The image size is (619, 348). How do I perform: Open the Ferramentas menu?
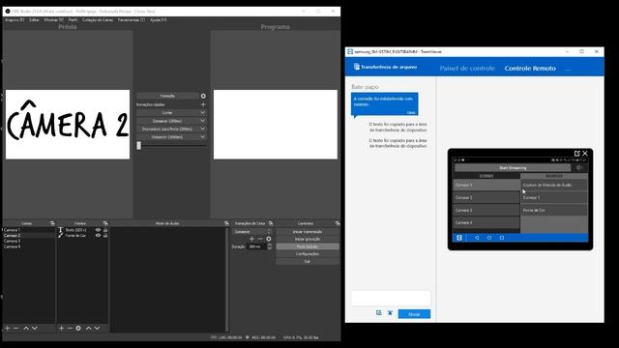coord(132,19)
